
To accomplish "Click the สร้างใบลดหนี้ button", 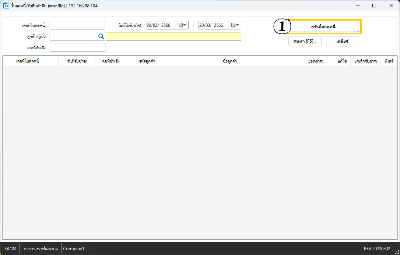I will pos(323,27).
